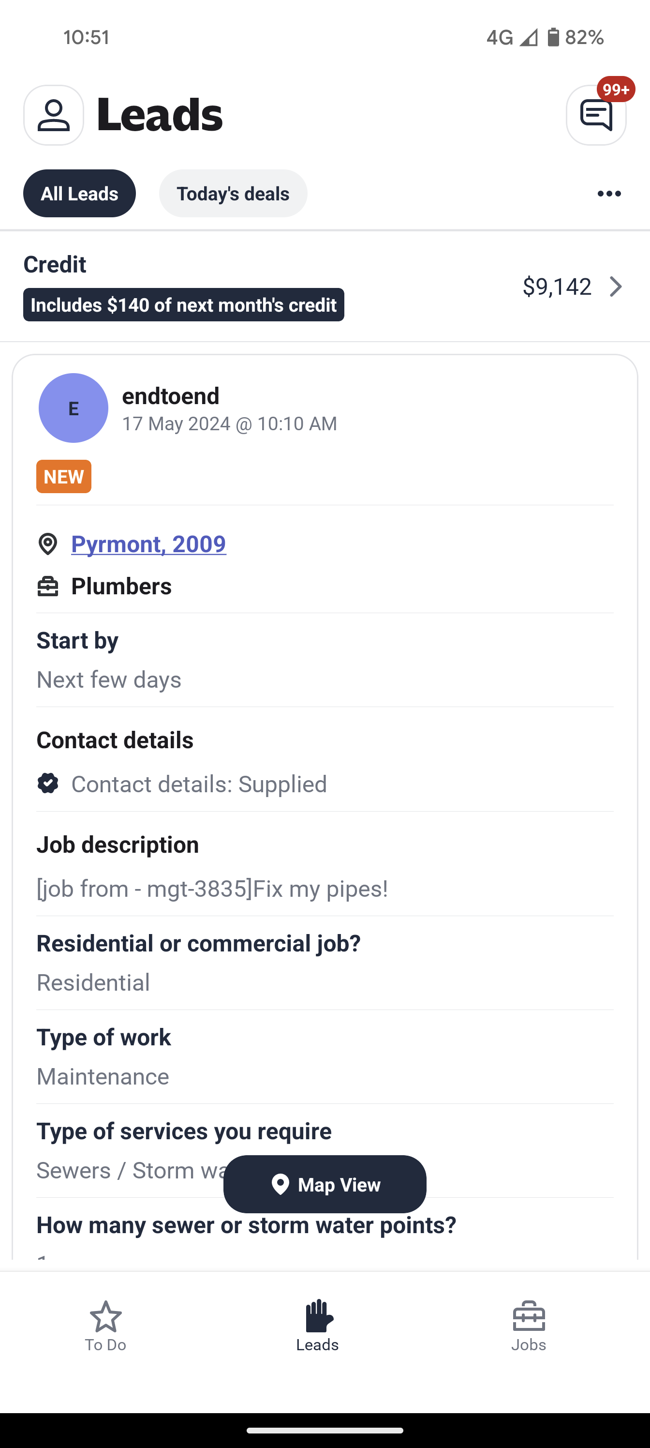Image resolution: width=650 pixels, height=1448 pixels.
Task: Select the All Leads filter tab
Action: (x=79, y=194)
